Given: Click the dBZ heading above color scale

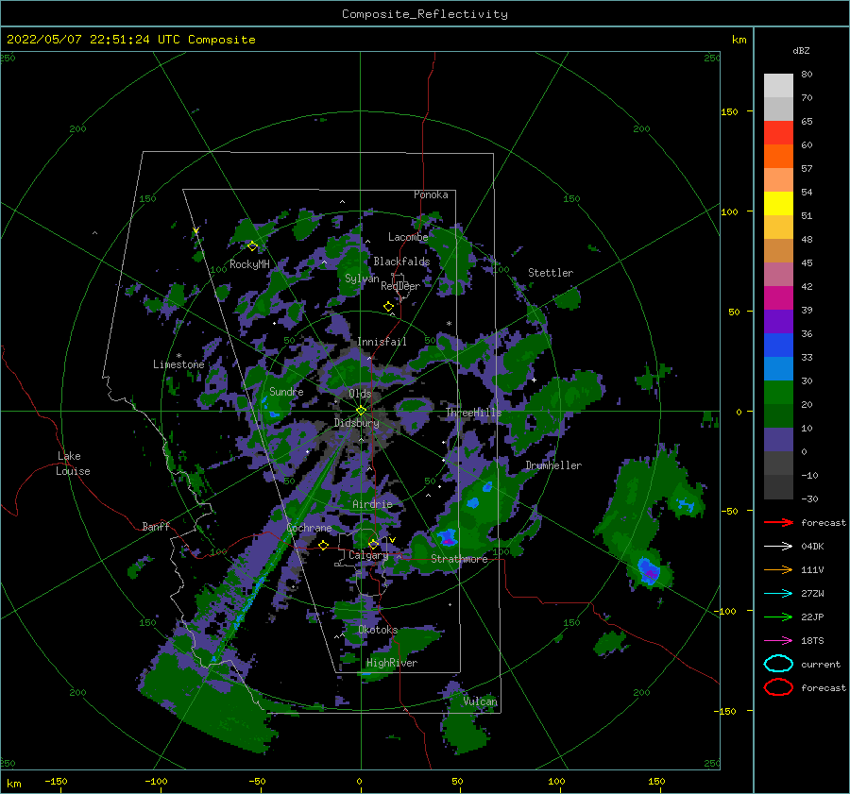Looking at the screenshot, I should point(801,50).
